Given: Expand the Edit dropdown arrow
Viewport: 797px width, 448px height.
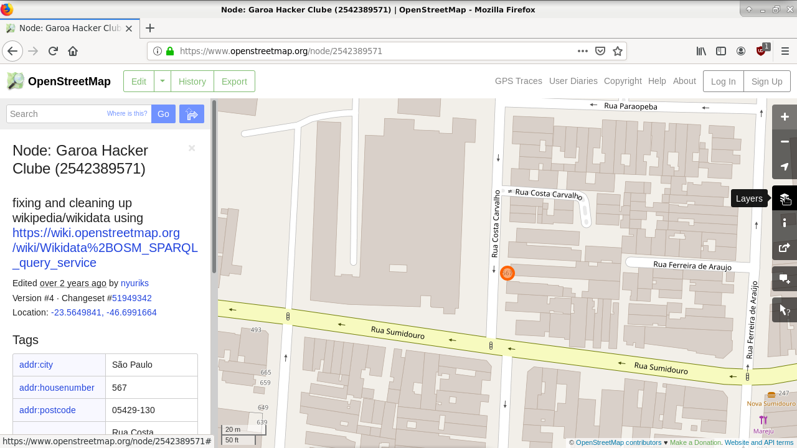Looking at the screenshot, I should (x=163, y=82).
